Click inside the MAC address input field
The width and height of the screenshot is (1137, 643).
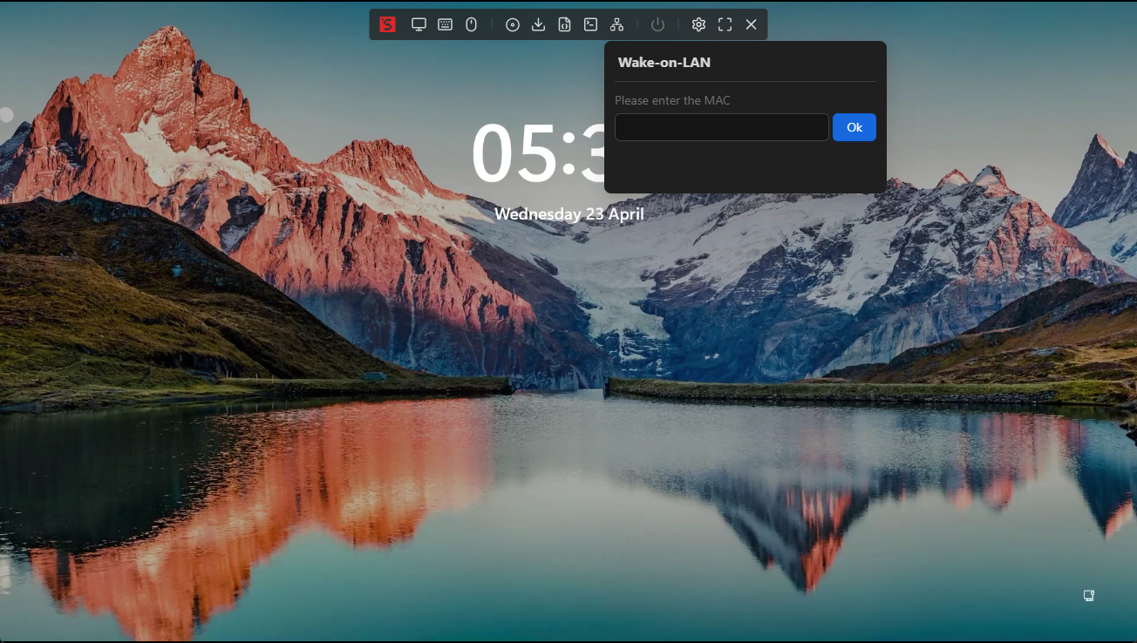click(721, 127)
